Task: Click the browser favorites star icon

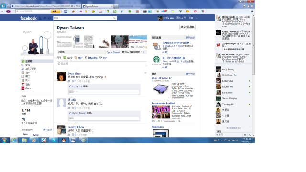Action: (249, 6)
